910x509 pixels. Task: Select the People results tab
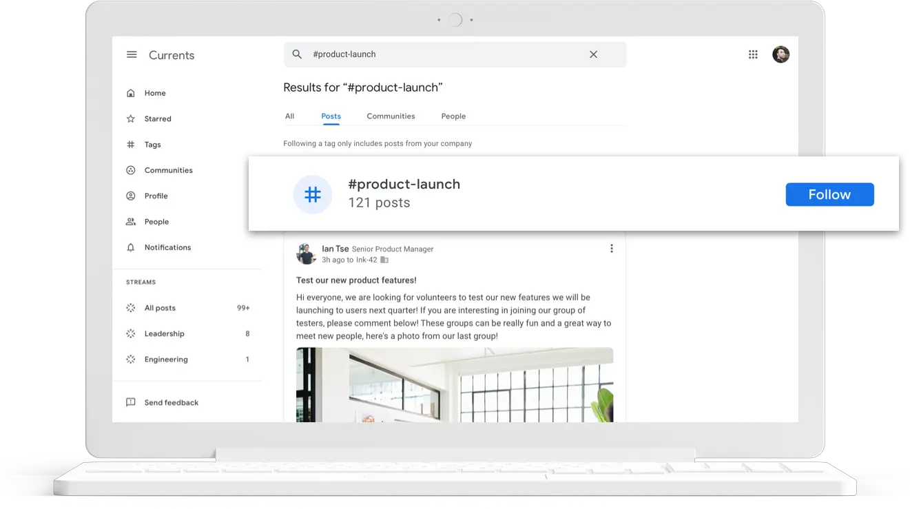(453, 116)
